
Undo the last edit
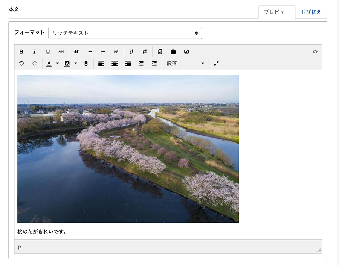pyautogui.click(x=21, y=64)
